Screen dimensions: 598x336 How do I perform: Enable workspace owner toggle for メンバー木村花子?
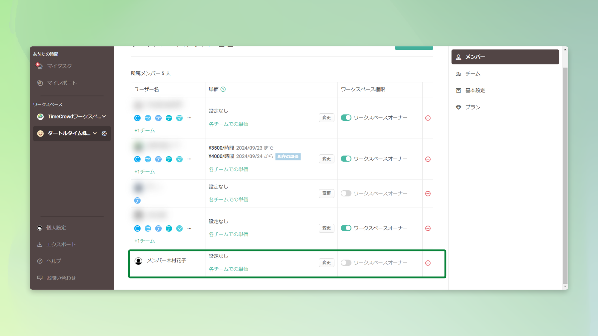coord(346,263)
